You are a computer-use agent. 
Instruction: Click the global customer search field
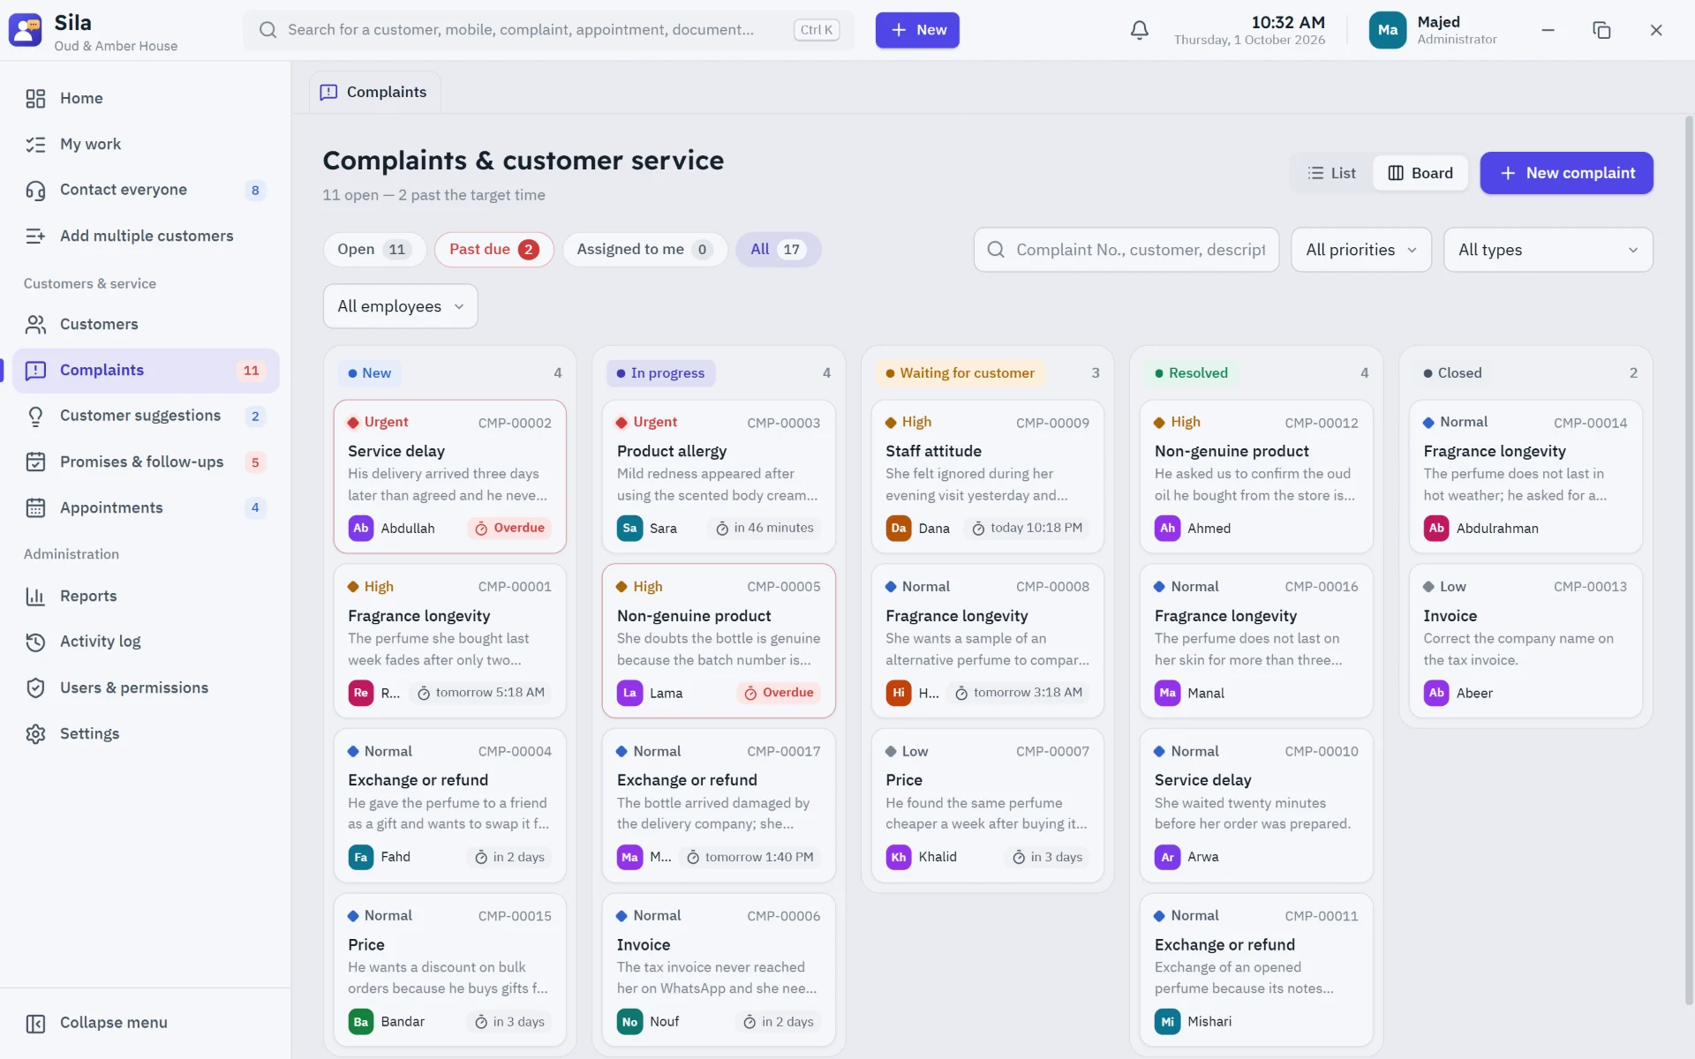pos(548,30)
